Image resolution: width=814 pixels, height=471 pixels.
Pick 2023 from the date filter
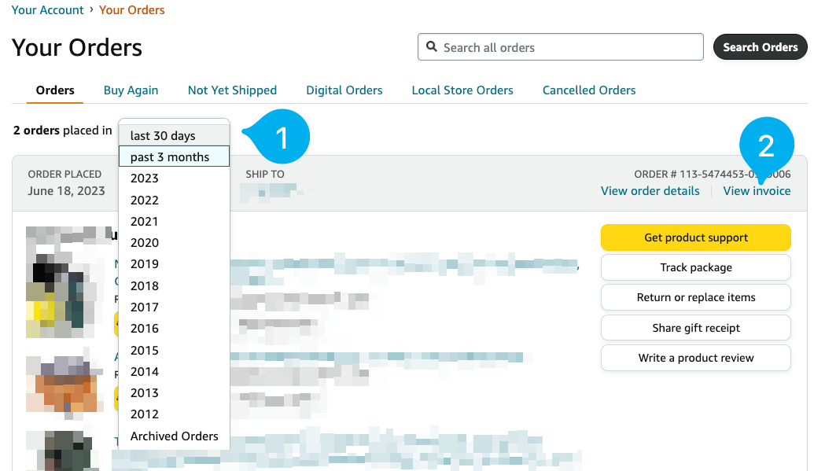174,178
